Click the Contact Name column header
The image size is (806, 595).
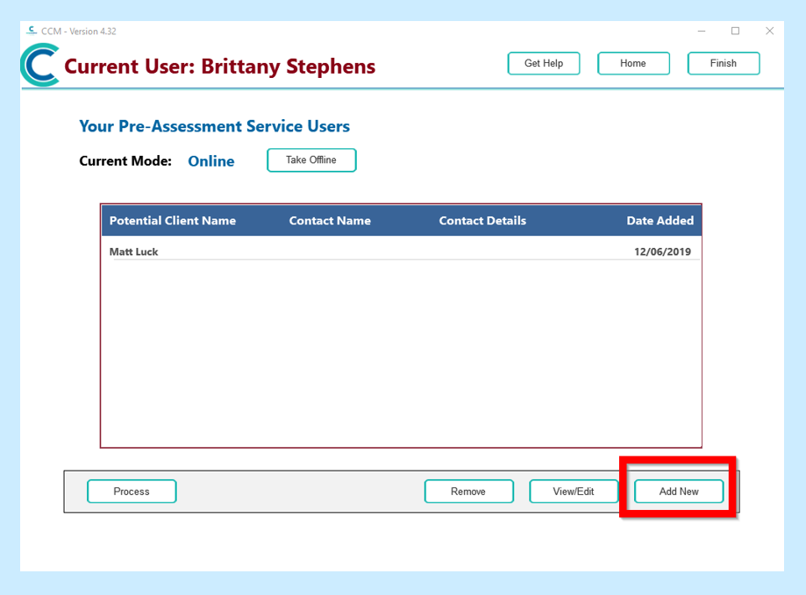(x=330, y=221)
